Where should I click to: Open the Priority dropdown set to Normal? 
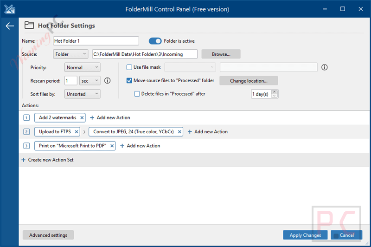coord(83,67)
